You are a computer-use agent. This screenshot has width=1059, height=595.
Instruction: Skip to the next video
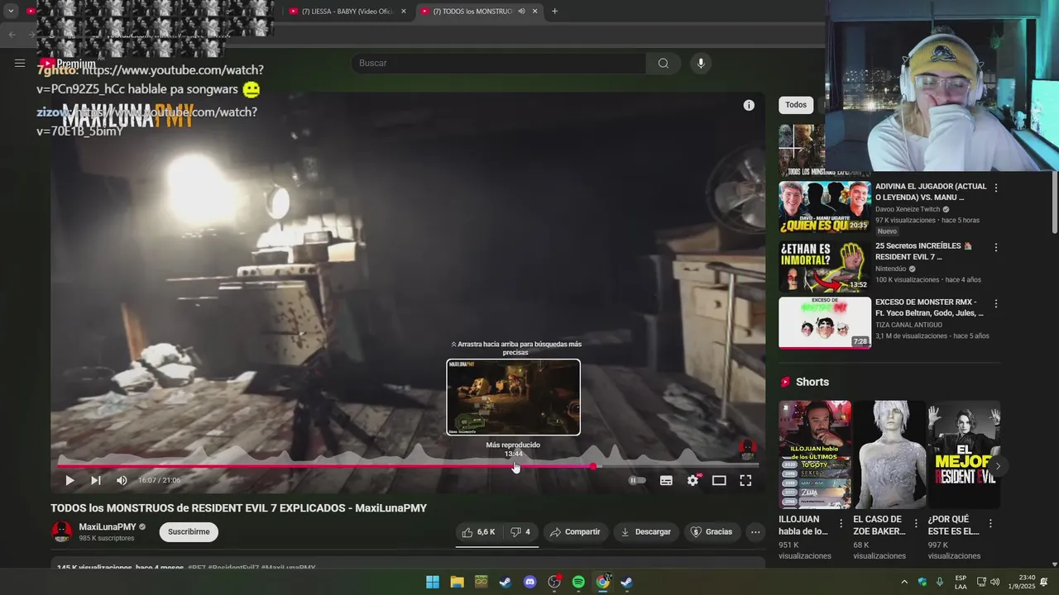96,480
